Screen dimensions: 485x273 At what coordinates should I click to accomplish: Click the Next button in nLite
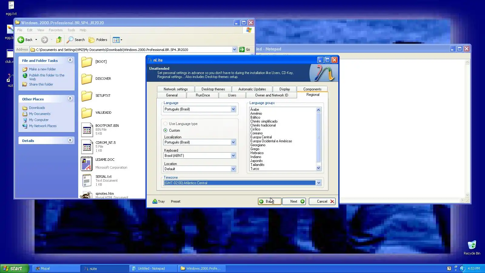point(294,201)
